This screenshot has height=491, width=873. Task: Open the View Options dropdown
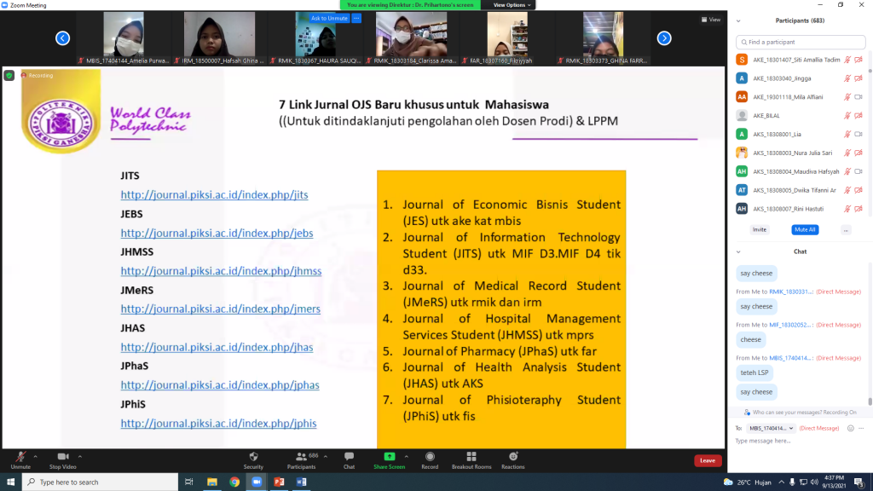tap(512, 5)
